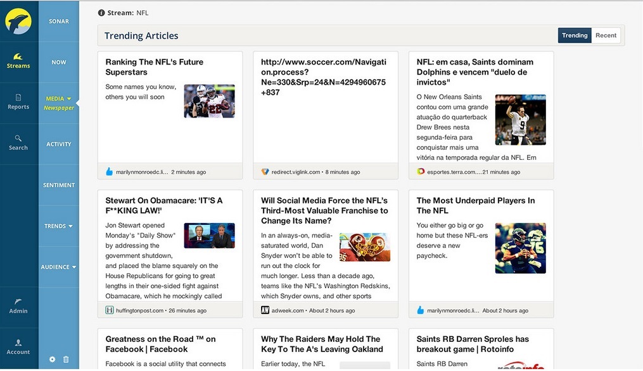The image size is (643, 371).
Task: Open the Admin section
Action: [18, 307]
